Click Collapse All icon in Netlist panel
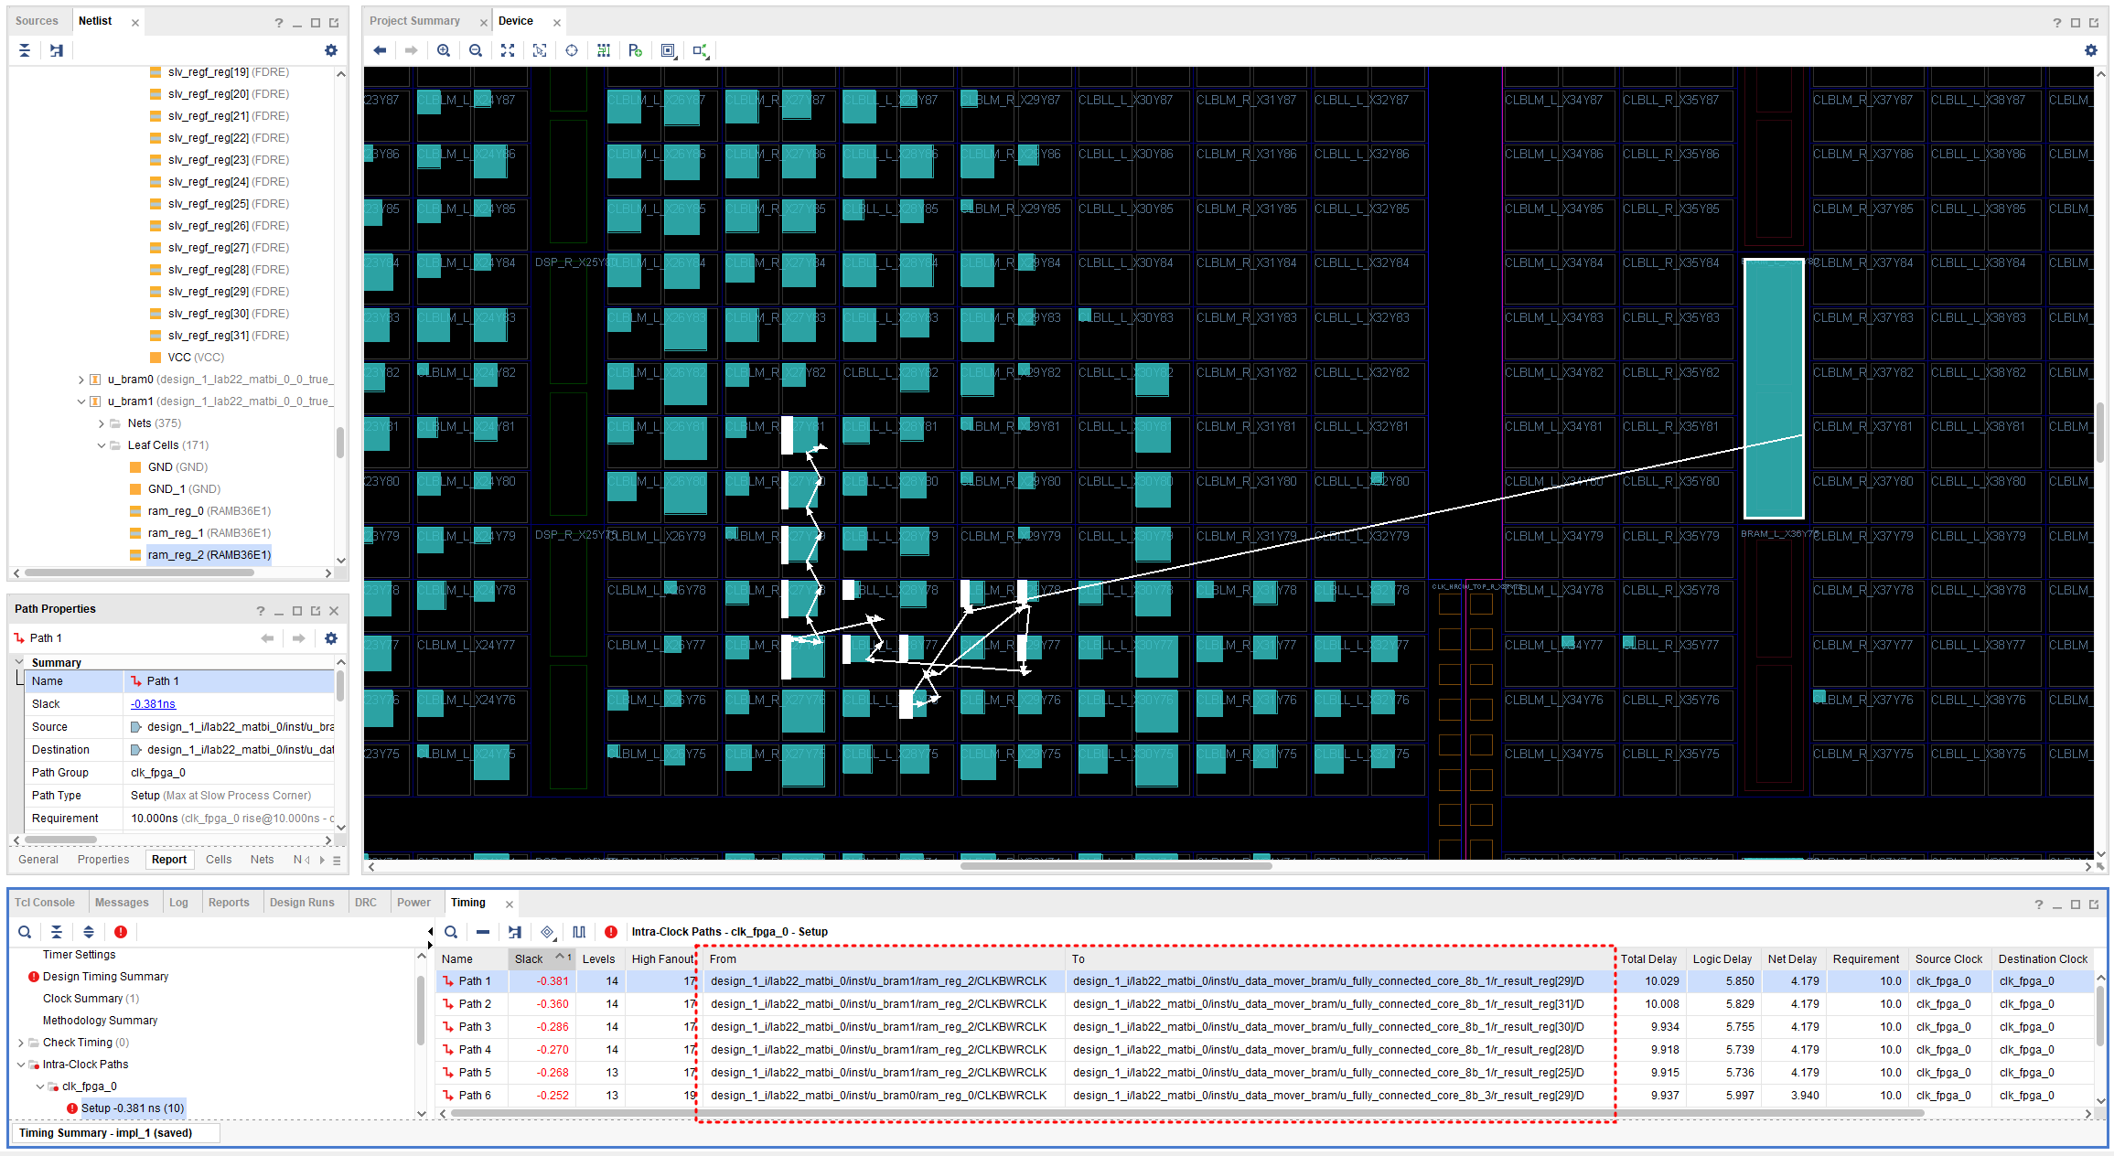This screenshot has width=2114, height=1156. [x=25, y=50]
